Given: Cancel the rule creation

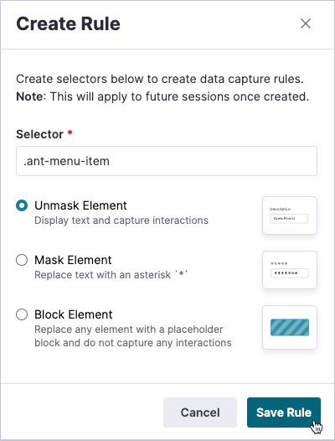Looking at the screenshot, I should coord(200,412).
